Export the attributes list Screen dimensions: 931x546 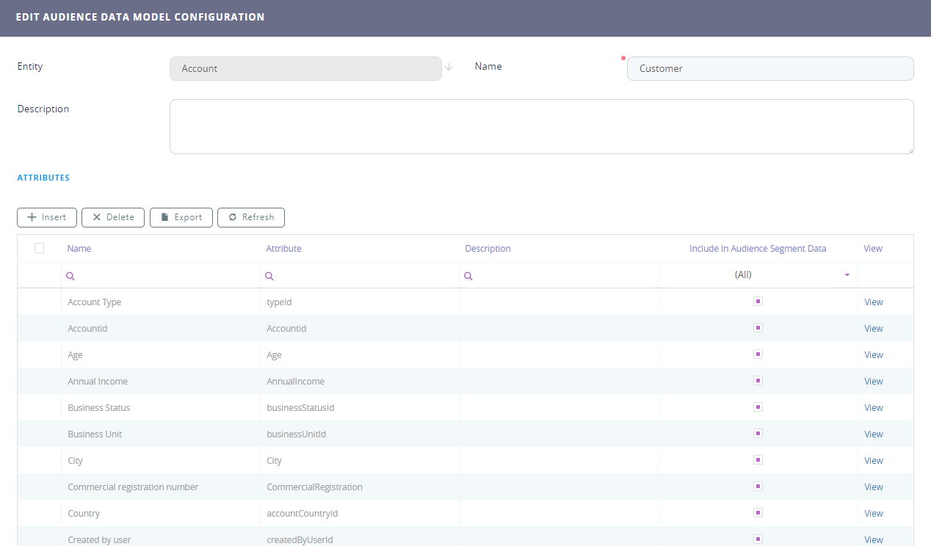(x=181, y=217)
